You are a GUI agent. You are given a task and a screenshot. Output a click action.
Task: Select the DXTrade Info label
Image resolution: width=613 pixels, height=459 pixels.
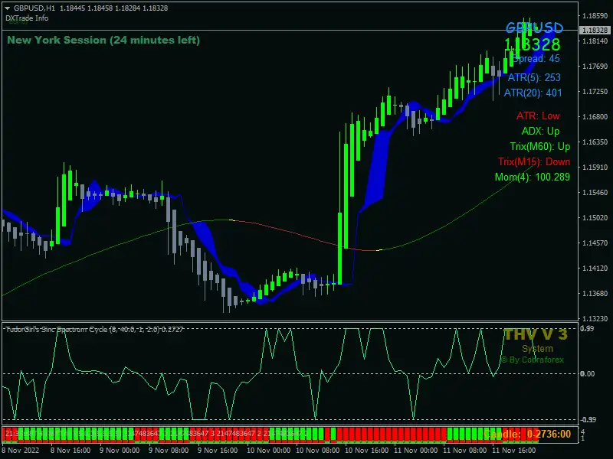pyautogui.click(x=27, y=18)
